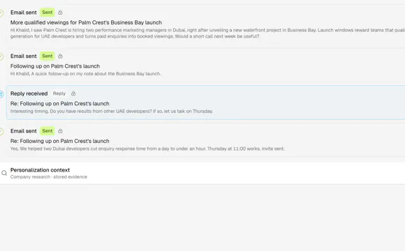Open email titled More qualified viewings for Palm Crest
The width and height of the screenshot is (405, 251).
coord(86,22)
